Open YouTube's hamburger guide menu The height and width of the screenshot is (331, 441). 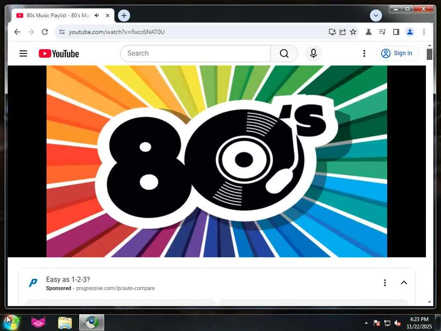coord(23,53)
